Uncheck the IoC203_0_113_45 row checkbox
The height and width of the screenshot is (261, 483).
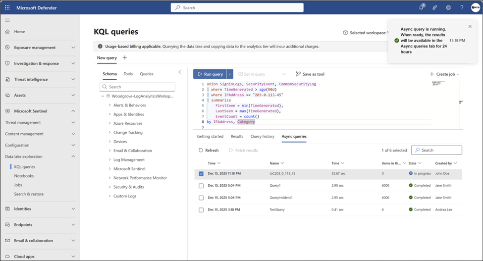tap(201, 174)
